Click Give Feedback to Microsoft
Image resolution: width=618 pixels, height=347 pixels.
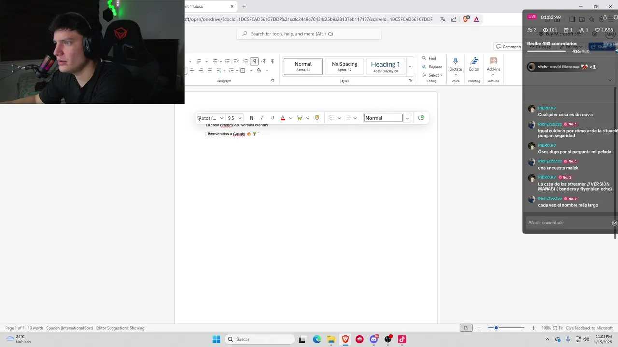[x=589, y=328]
